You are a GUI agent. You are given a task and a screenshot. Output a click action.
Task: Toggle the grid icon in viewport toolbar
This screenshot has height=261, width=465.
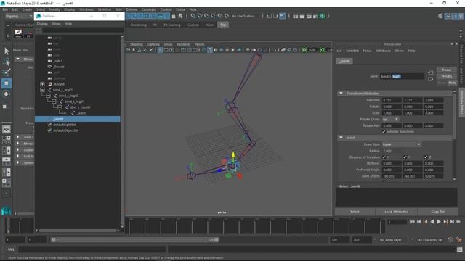click(x=160, y=50)
